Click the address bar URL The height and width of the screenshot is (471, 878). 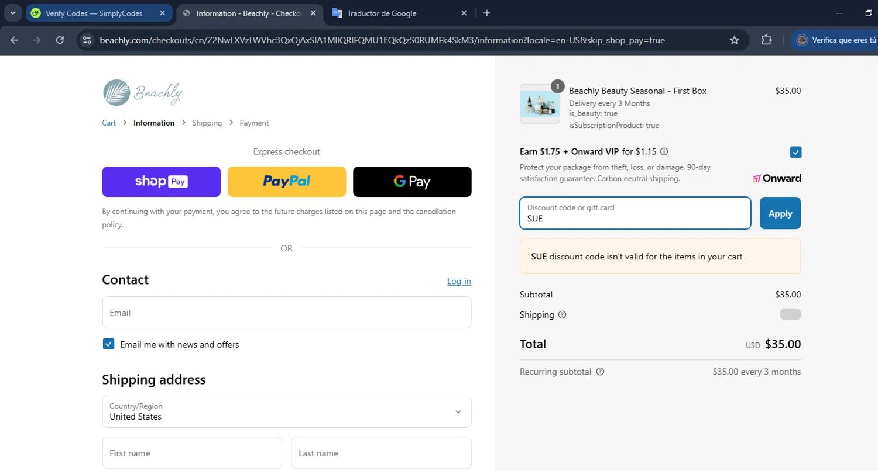pyautogui.click(x=382, y=40)
